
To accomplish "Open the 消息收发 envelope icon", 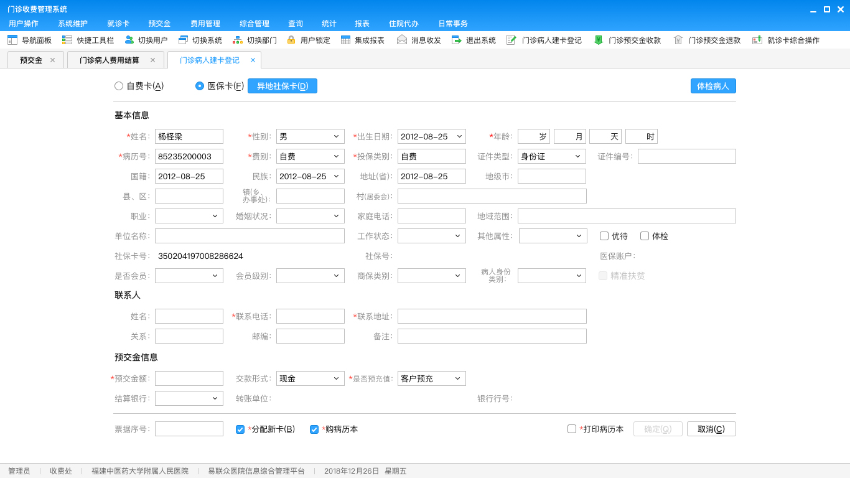I will (402, 40).
